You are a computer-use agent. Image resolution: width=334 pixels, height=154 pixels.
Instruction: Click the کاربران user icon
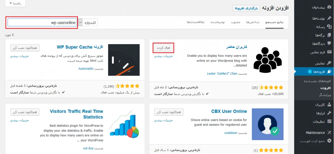tap(329, 104)
